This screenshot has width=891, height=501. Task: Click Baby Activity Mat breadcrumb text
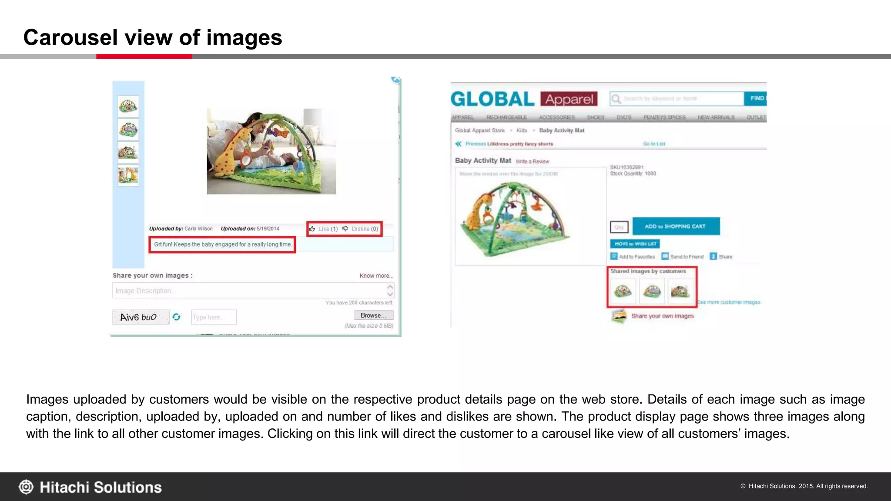pos(562,130)
